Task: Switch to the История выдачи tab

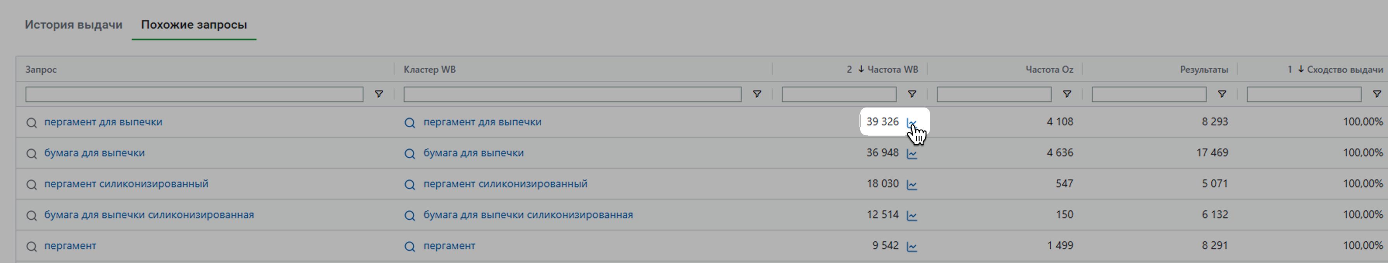Action: (x=73, y=25)
